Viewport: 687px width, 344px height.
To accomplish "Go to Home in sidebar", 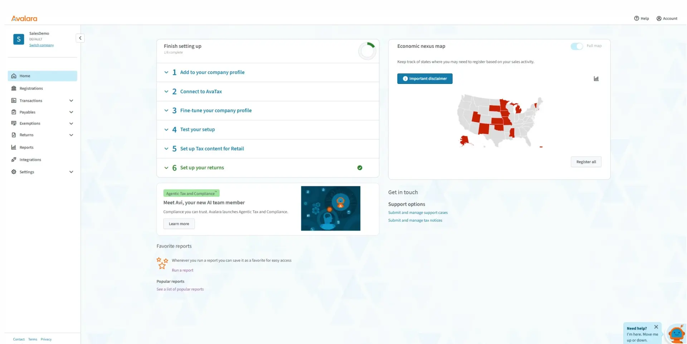I will click(x=42, y=76).
